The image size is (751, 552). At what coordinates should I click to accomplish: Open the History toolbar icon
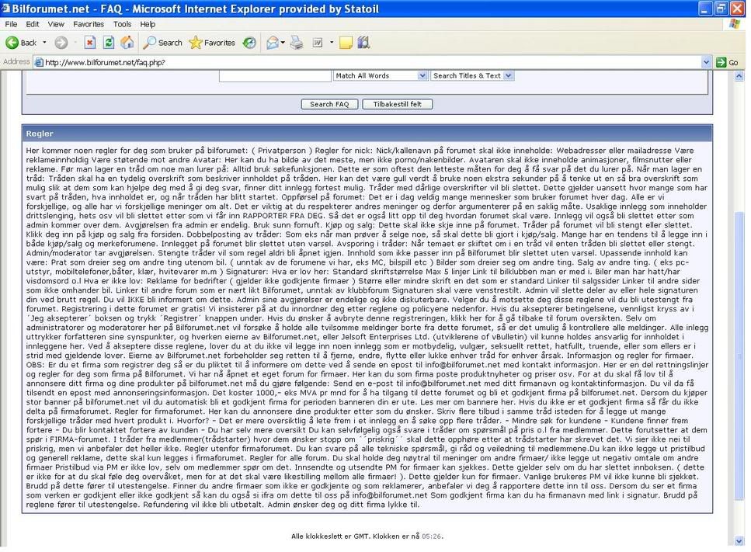click(249, 43)
